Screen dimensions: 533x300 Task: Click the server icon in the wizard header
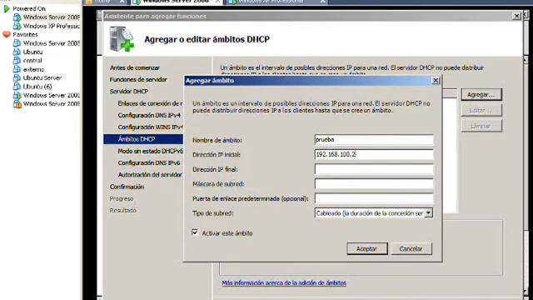coord(122,39)
